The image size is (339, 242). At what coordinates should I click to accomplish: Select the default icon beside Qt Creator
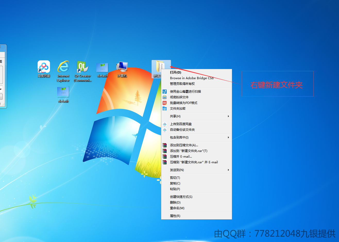pos(102,70)
